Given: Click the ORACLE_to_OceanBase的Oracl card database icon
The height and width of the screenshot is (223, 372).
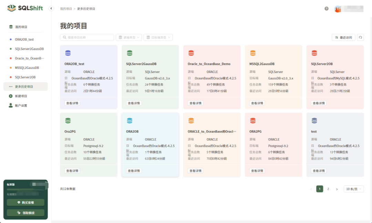Looking at the screenshot, I should pyautogui.click(x=191, y=121).
